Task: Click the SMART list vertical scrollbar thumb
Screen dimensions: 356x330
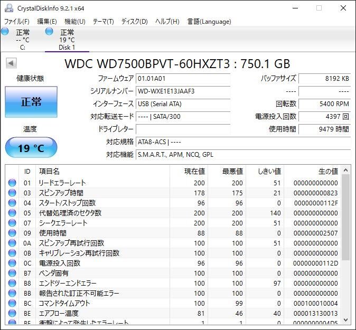Action: 345,217
